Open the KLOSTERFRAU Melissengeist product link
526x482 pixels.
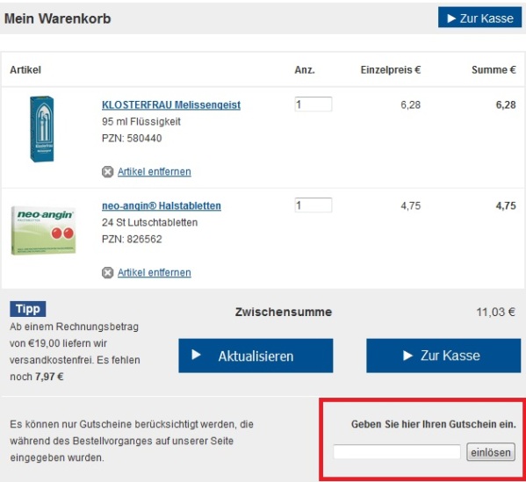[171, 105]
